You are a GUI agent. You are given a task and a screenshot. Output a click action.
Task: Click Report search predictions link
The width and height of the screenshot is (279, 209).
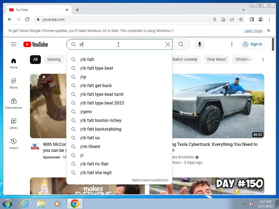150,180
